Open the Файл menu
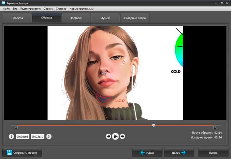Image resolution: width=231 pixels, height=159 pixels. tap(6, 9)
